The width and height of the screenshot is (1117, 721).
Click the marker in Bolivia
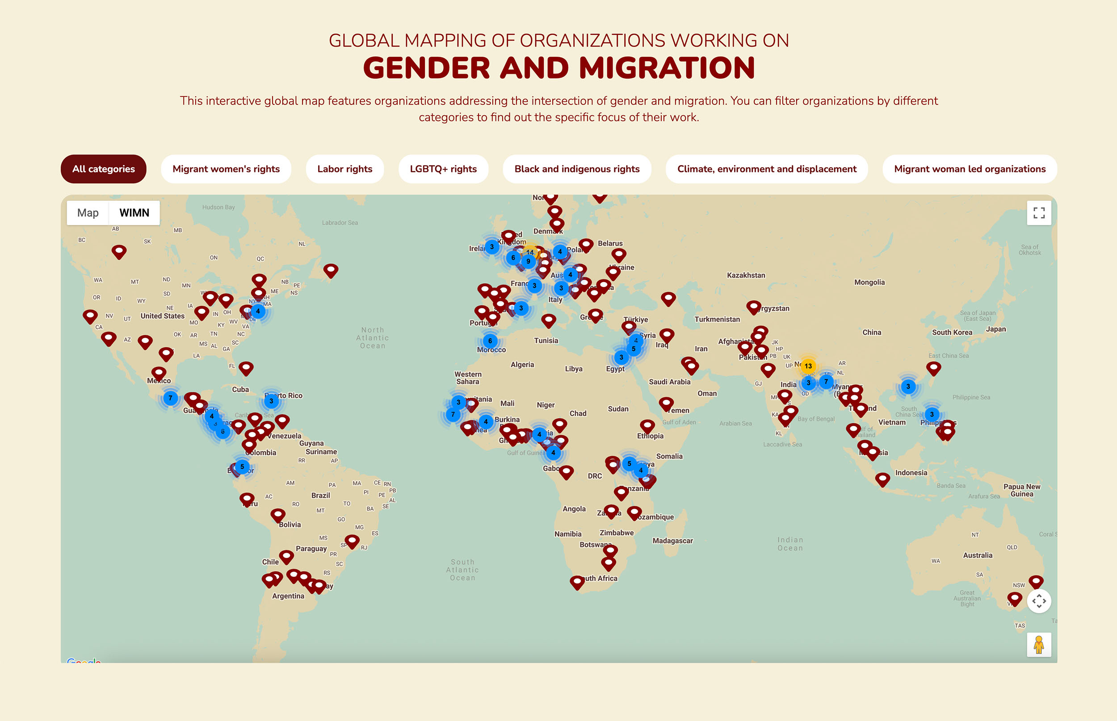278,516
